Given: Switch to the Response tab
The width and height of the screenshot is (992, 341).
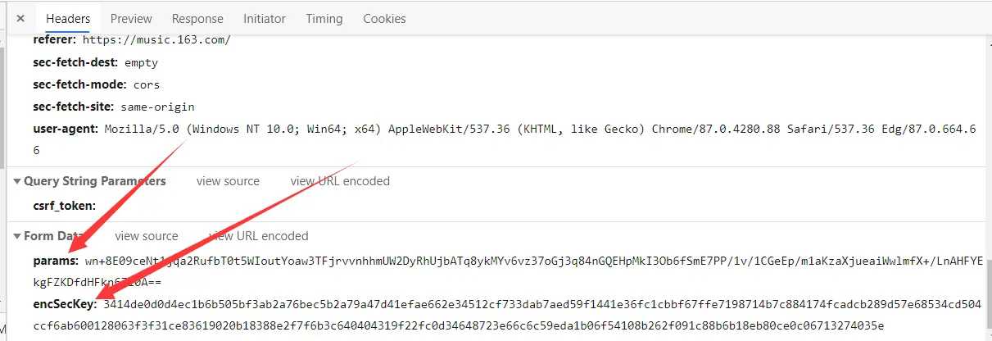Looking at the screenshot, I should coord(197,18).
